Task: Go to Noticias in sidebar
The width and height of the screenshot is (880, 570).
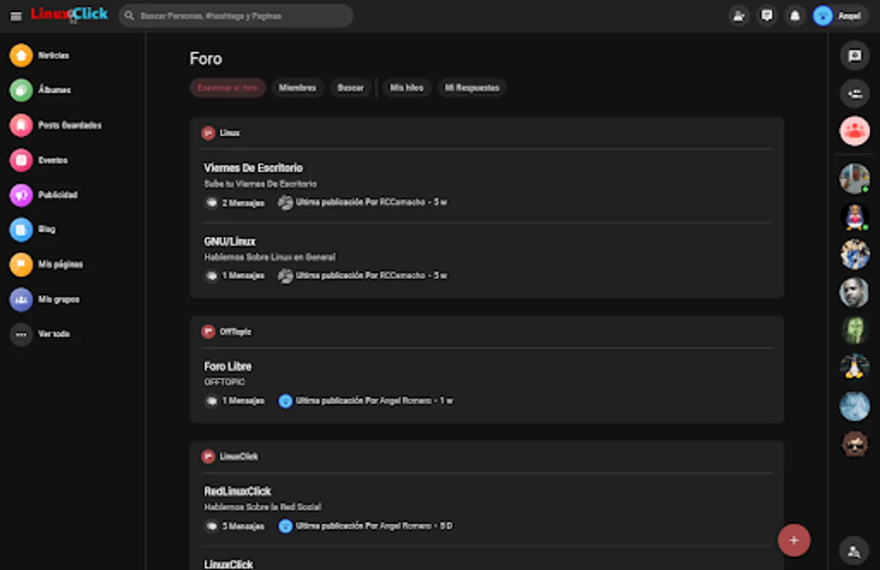Action: click(39, 56)
